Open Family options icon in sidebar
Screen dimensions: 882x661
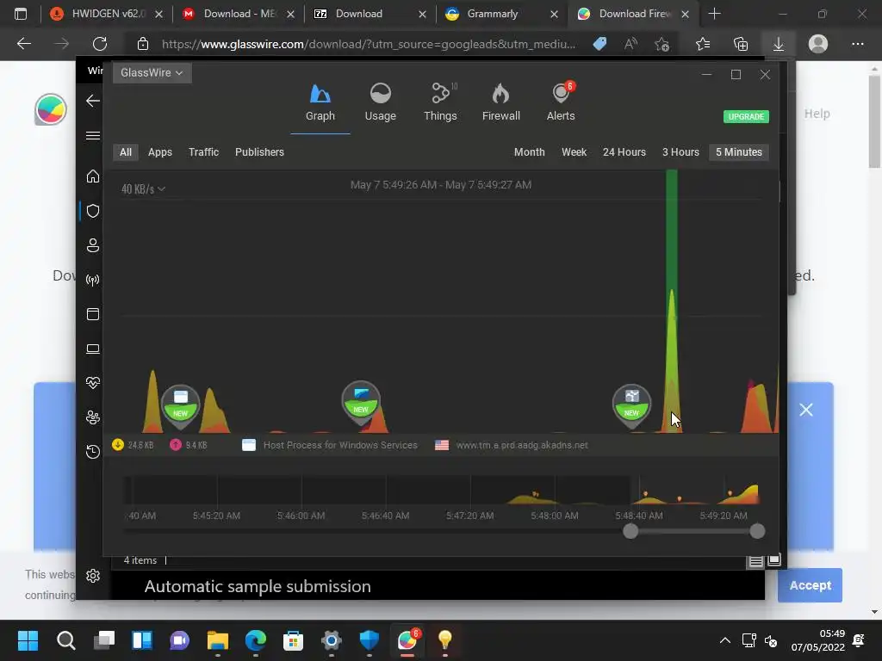coord(93,417)
